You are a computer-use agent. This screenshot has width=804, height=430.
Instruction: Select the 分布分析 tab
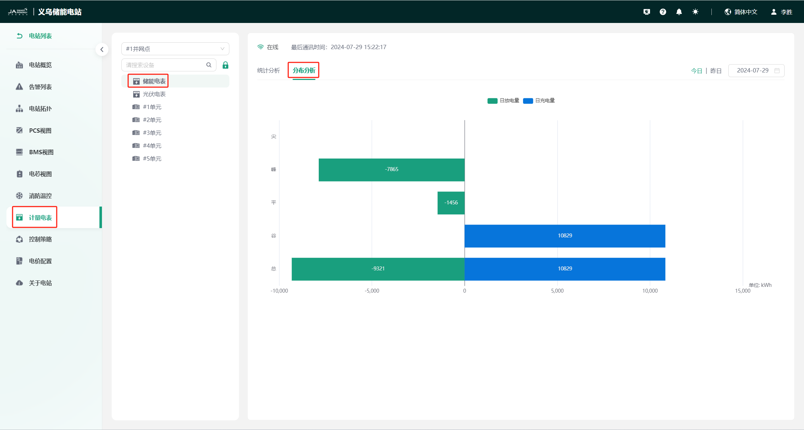point(304,70)
